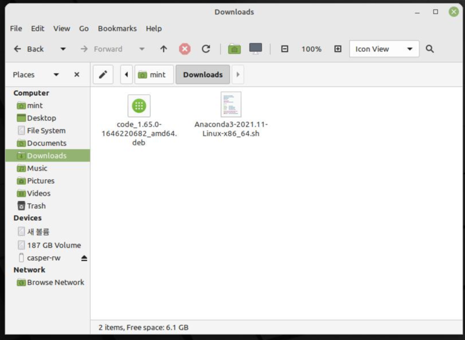Stop loading with the red stop icon
Viewport: 465px width, 340px height.
pos(185,49)
